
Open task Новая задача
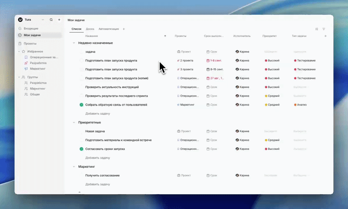coord(95,131)
